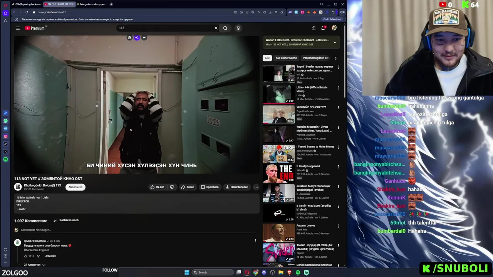Viewport: 493px width, 277px height.
Task: Dislike the 113 NOT YET video
Action: 172,187
